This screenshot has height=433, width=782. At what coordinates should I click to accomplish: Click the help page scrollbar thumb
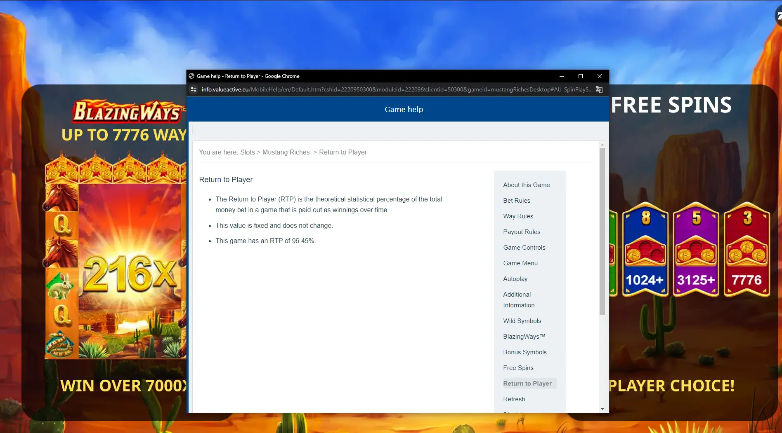[602, 232]
